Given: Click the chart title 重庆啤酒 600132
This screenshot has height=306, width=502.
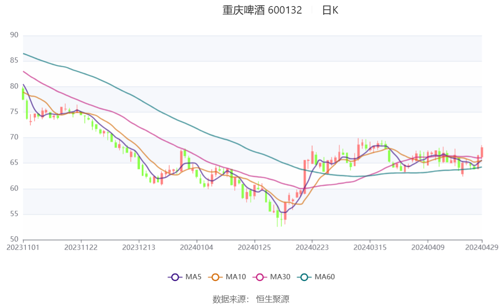Looking at the screenshot, I should pos(262,10).
